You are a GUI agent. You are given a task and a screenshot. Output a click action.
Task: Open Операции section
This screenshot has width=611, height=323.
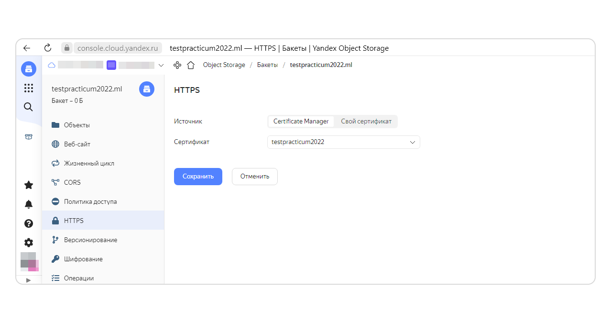tap(103, 278)
